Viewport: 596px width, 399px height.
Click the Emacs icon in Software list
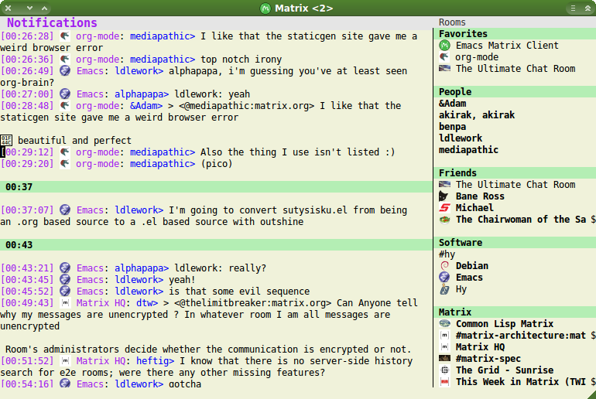point(444,278)
